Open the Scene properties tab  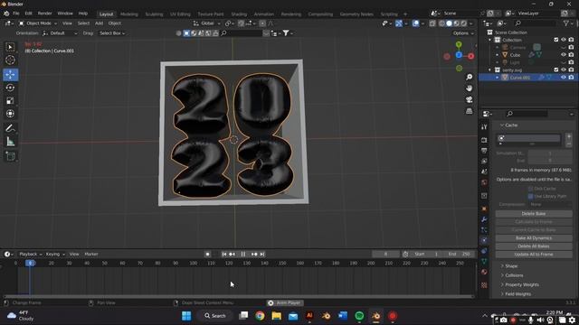click(x=484, y=172)
